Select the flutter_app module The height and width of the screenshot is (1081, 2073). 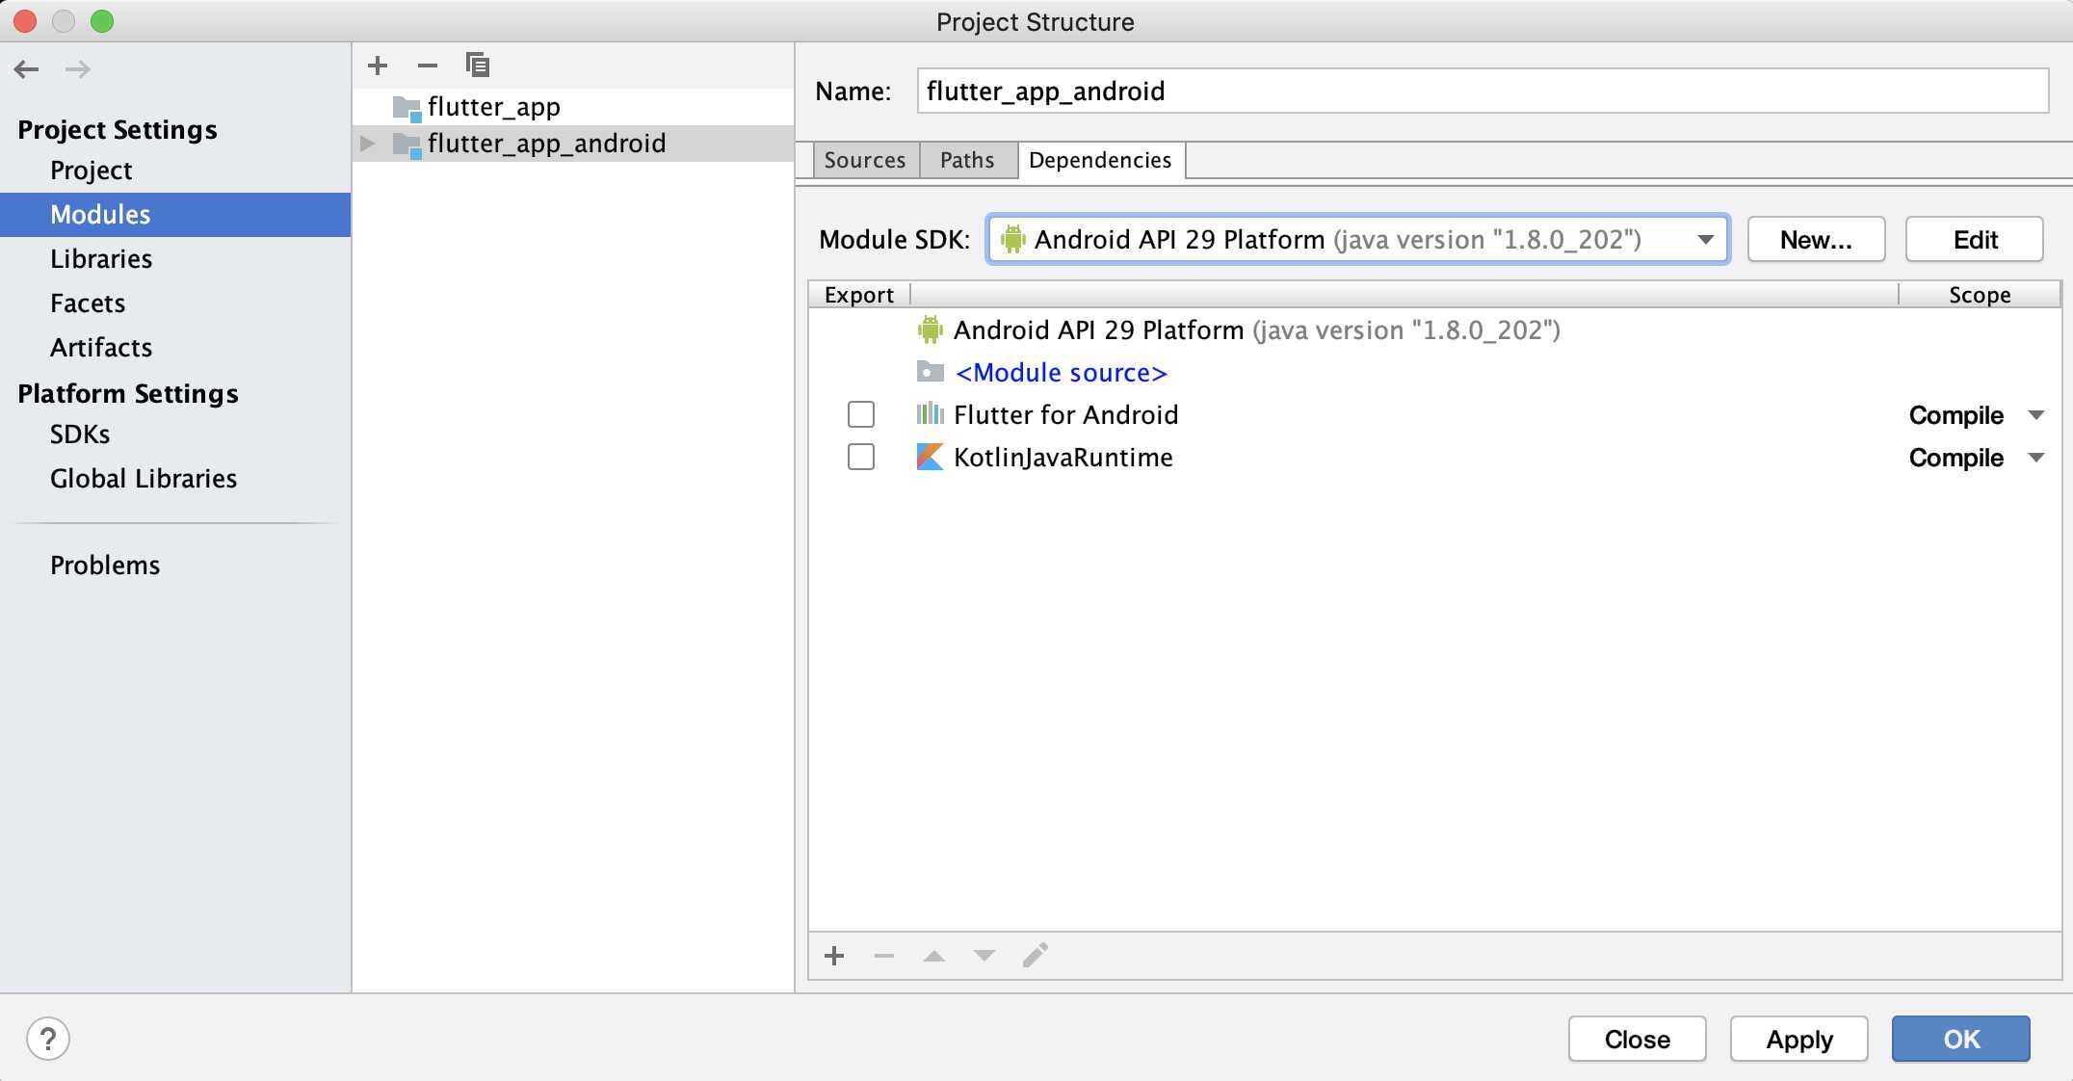click(x=574, y=107)
